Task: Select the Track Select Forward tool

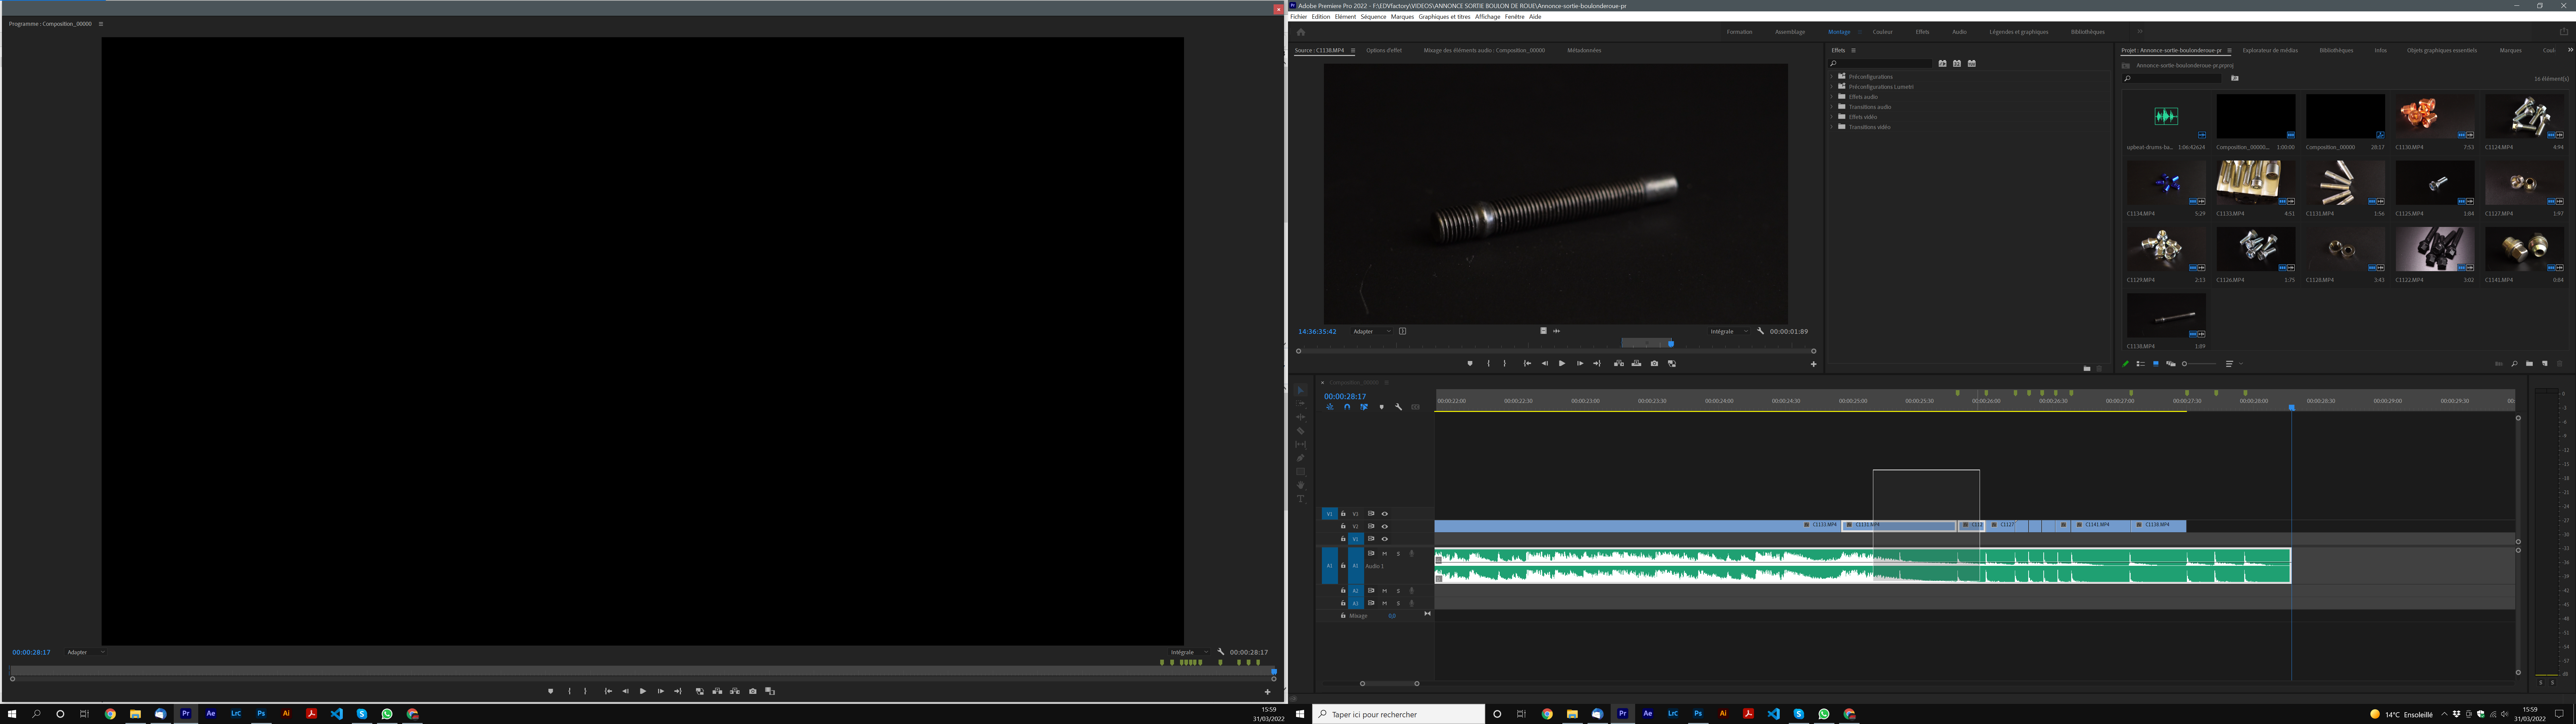Action: pyautogui.click(x=1300, y=404)
